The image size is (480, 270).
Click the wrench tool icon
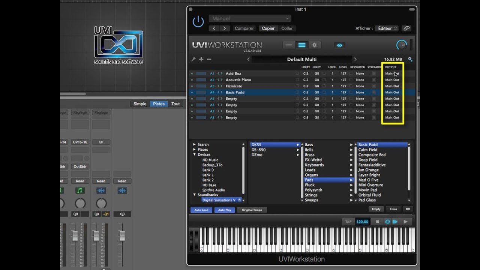pyautogui.click(x=194, y=59)
